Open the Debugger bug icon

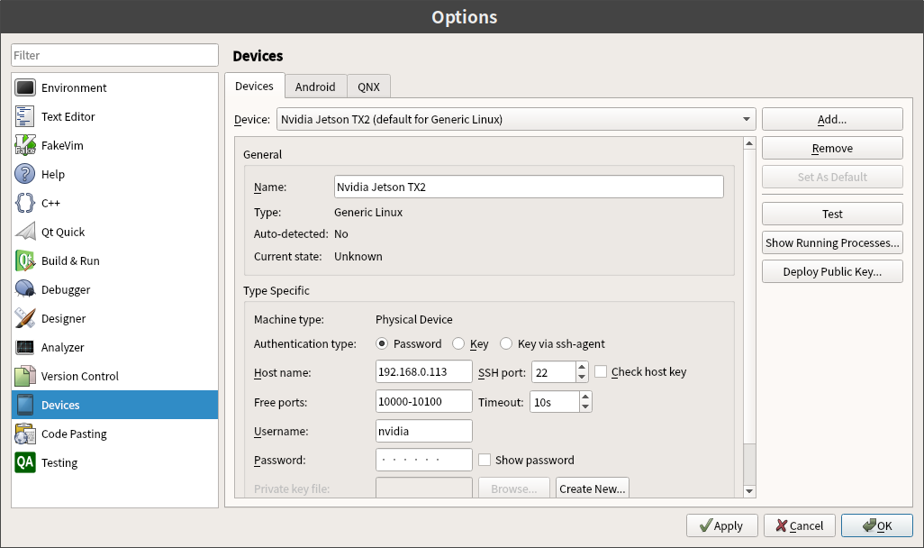(x=25, y=289)
